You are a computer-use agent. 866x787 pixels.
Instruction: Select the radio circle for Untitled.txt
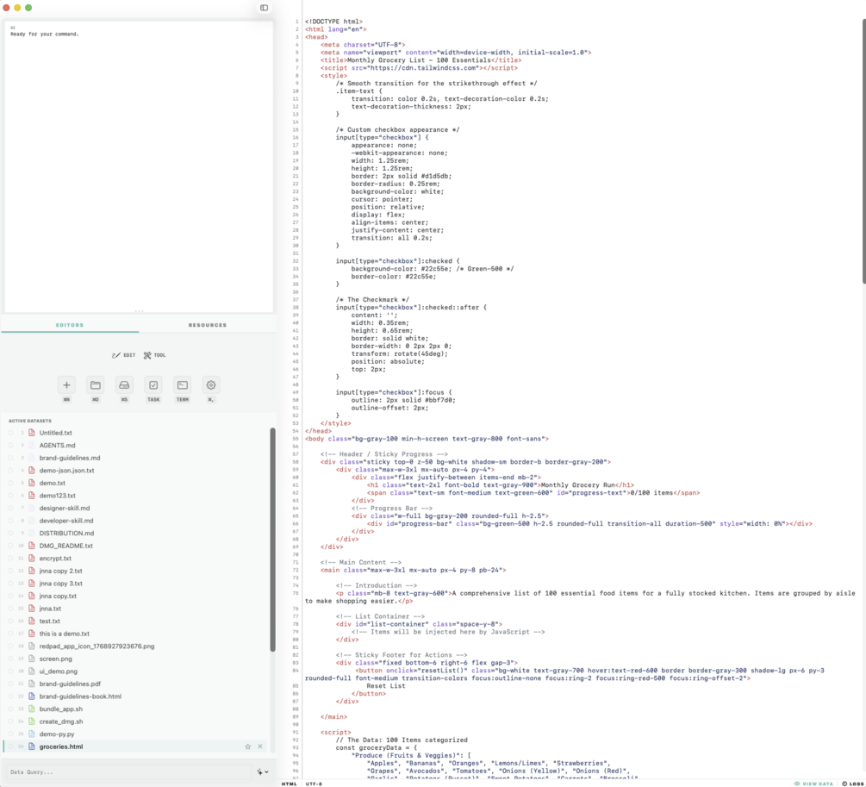pos(10,433)
